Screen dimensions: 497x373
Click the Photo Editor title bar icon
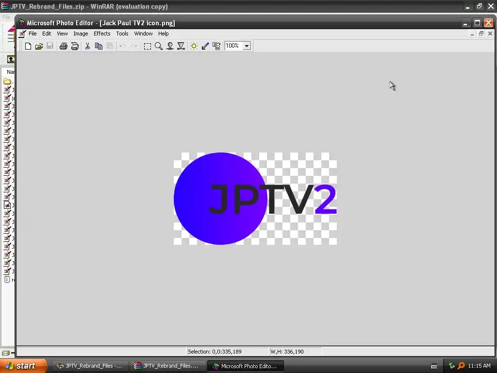coord(21,23)
